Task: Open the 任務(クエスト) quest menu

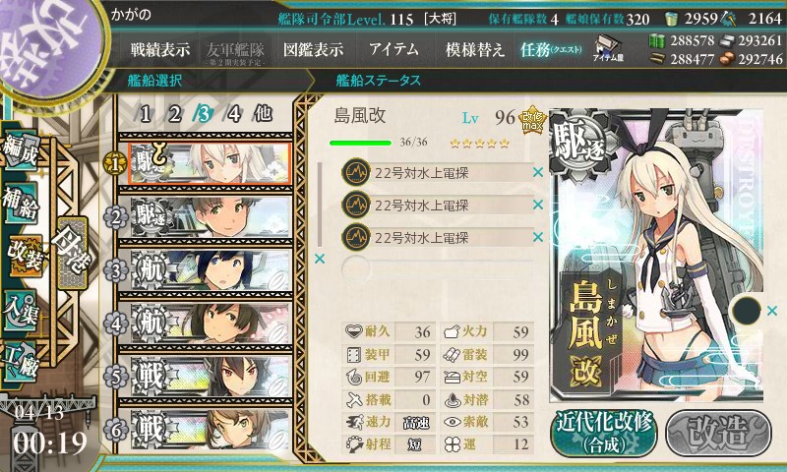Action: [x=551, y=49]
